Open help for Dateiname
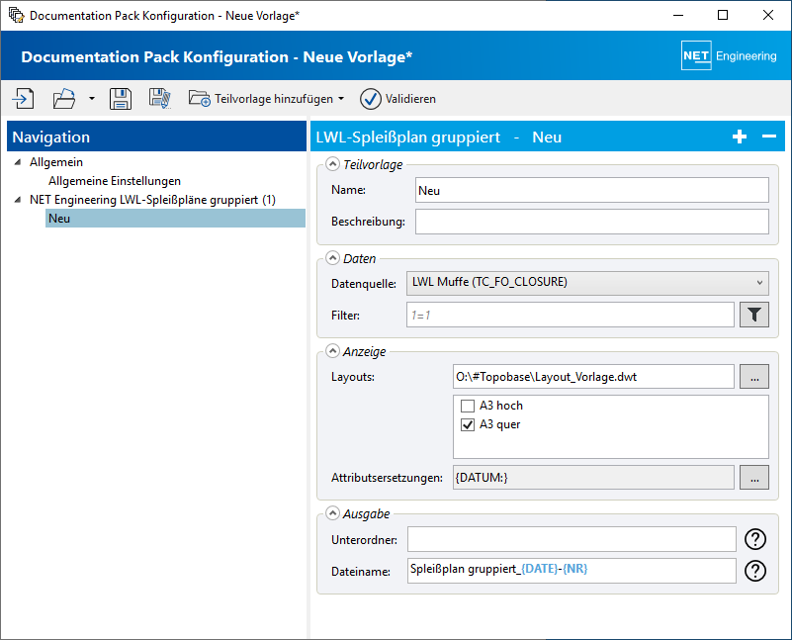Viewport: 792px width, 640px height. pyautogui.click(x=755, y=571)
